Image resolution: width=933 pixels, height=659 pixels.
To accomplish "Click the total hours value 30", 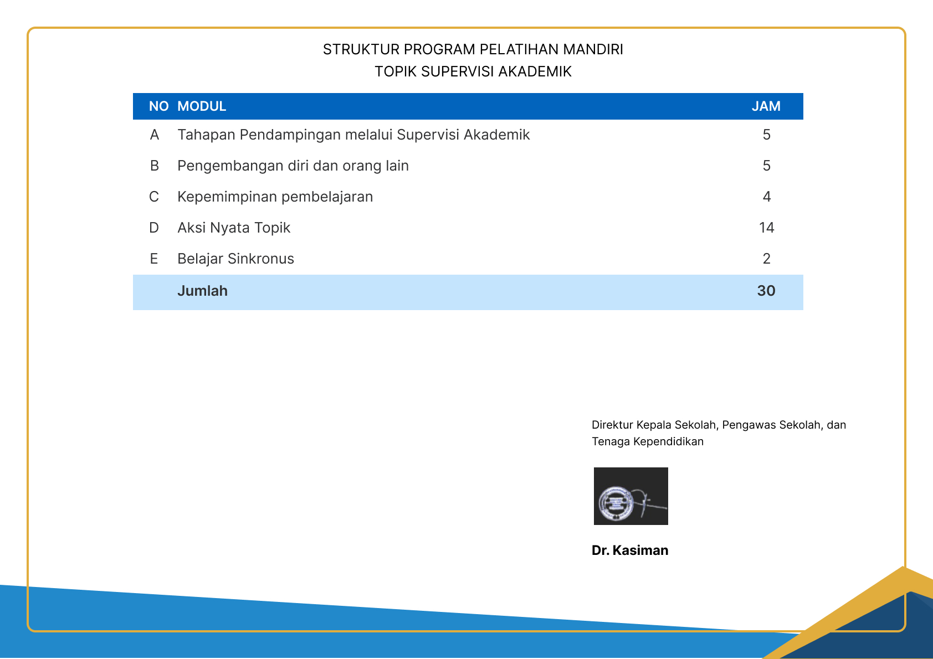I will coord(766,291).
